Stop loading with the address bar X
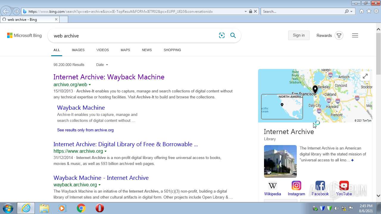 pos(255,11)
